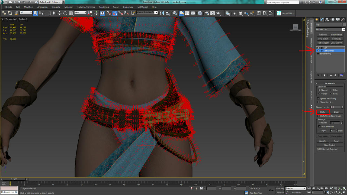Toggle Maximize Viewport icon
The image size is (347, 195).
344,193
